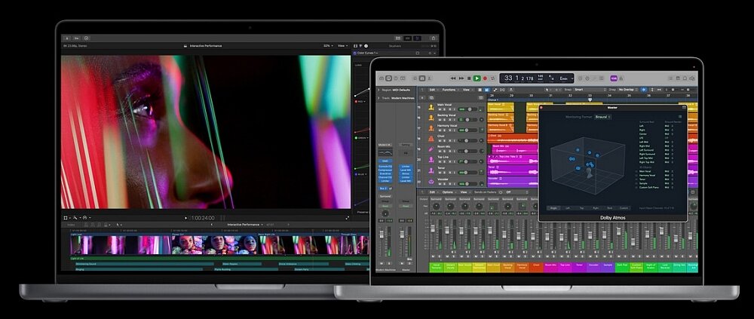The image size is (754, 319).
Task: Enter full screen in the Final Cut viewer
Action: tap(348, 217)
